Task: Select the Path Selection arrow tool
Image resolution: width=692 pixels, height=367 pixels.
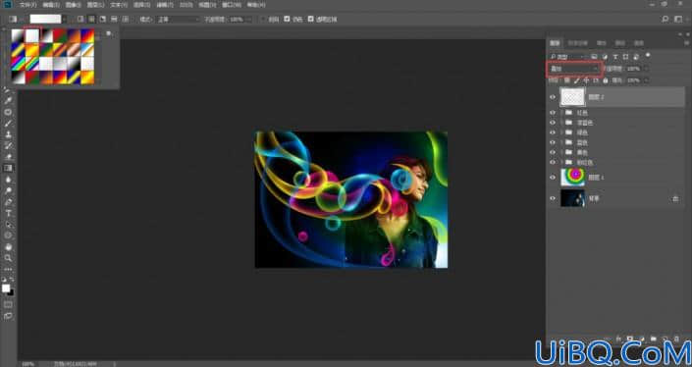Action: tap(8, 225)
